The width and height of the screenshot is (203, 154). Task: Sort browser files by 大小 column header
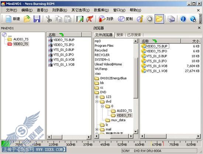point(191,41)
